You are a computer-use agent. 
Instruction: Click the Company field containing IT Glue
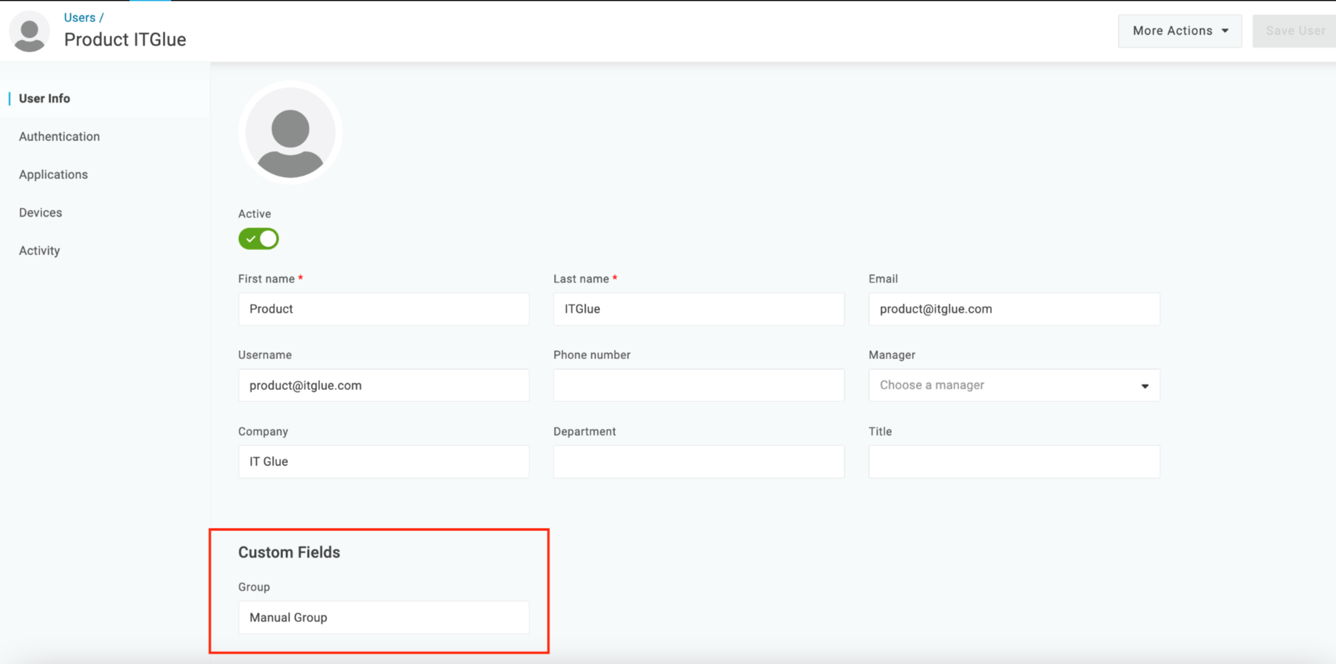[384, 461]
